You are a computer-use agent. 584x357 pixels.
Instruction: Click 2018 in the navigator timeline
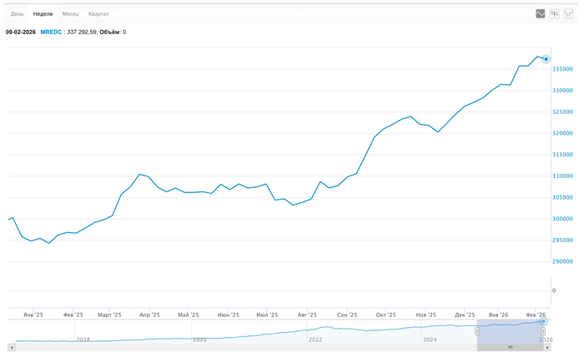point(83,340)
